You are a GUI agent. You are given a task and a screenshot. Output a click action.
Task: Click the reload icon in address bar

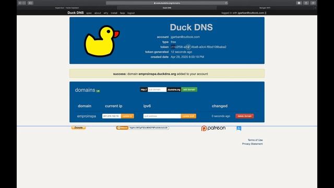click(226, 3)
